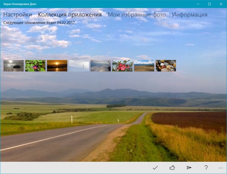Image resolution: width=227 pixels, height=174 pixels.
Task: Close the Экран блокировки Дзен window
Action: pos(221,4)
